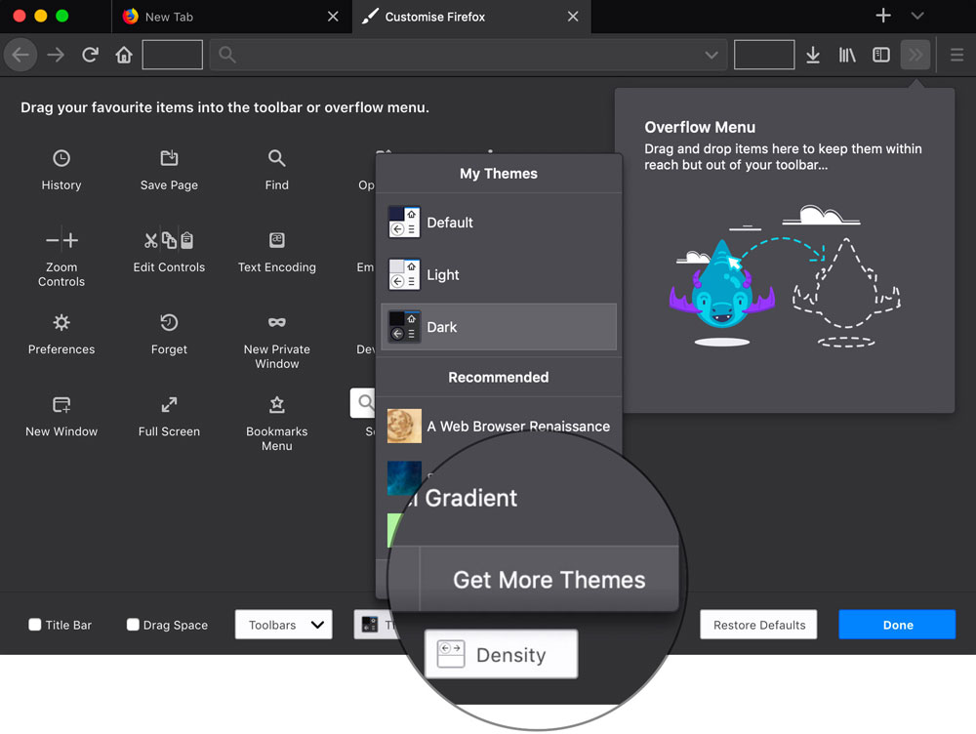
Task: Select the Full Screen icon
Action: pos(168,405)
